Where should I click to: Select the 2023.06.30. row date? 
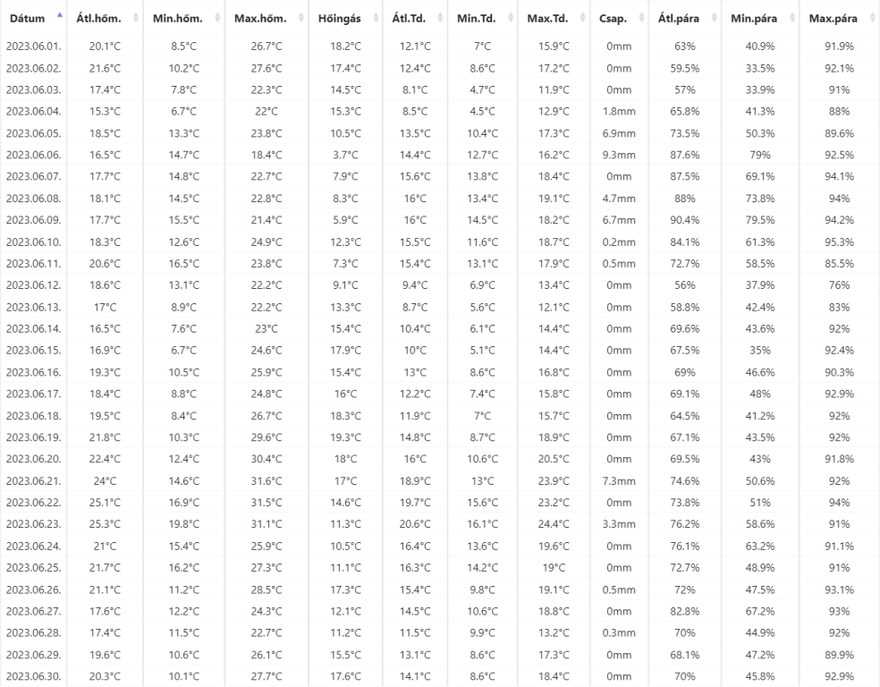click(x=33, y=675)
